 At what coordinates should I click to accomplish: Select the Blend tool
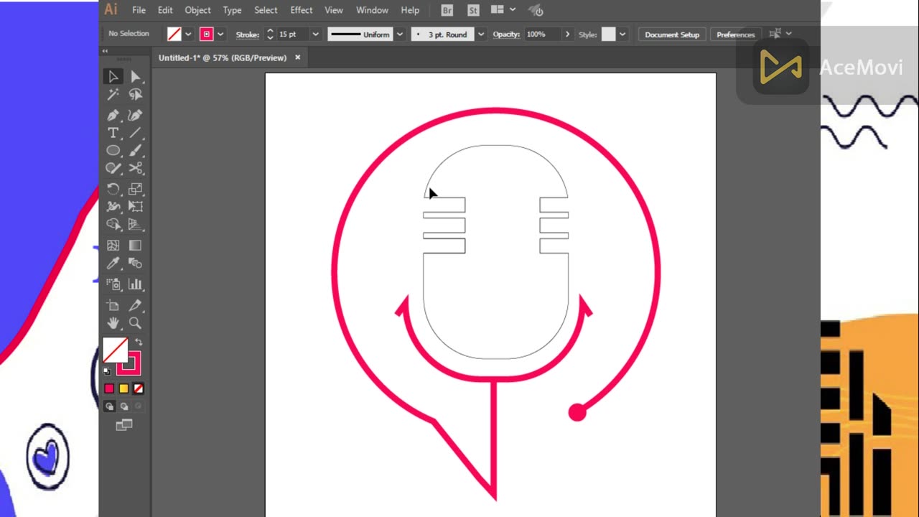[x=135, y=264]
